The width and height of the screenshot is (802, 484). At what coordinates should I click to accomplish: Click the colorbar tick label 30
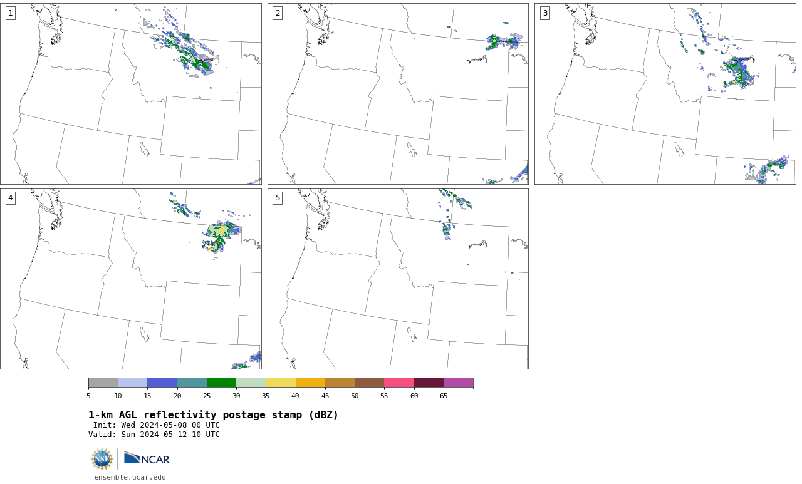(236, 396)
